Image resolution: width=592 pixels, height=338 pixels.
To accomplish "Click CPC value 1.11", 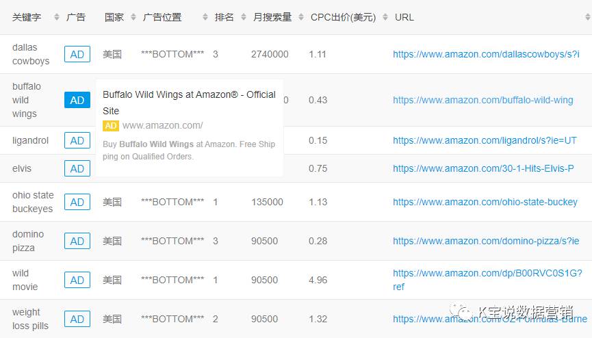I will [317, 54].
